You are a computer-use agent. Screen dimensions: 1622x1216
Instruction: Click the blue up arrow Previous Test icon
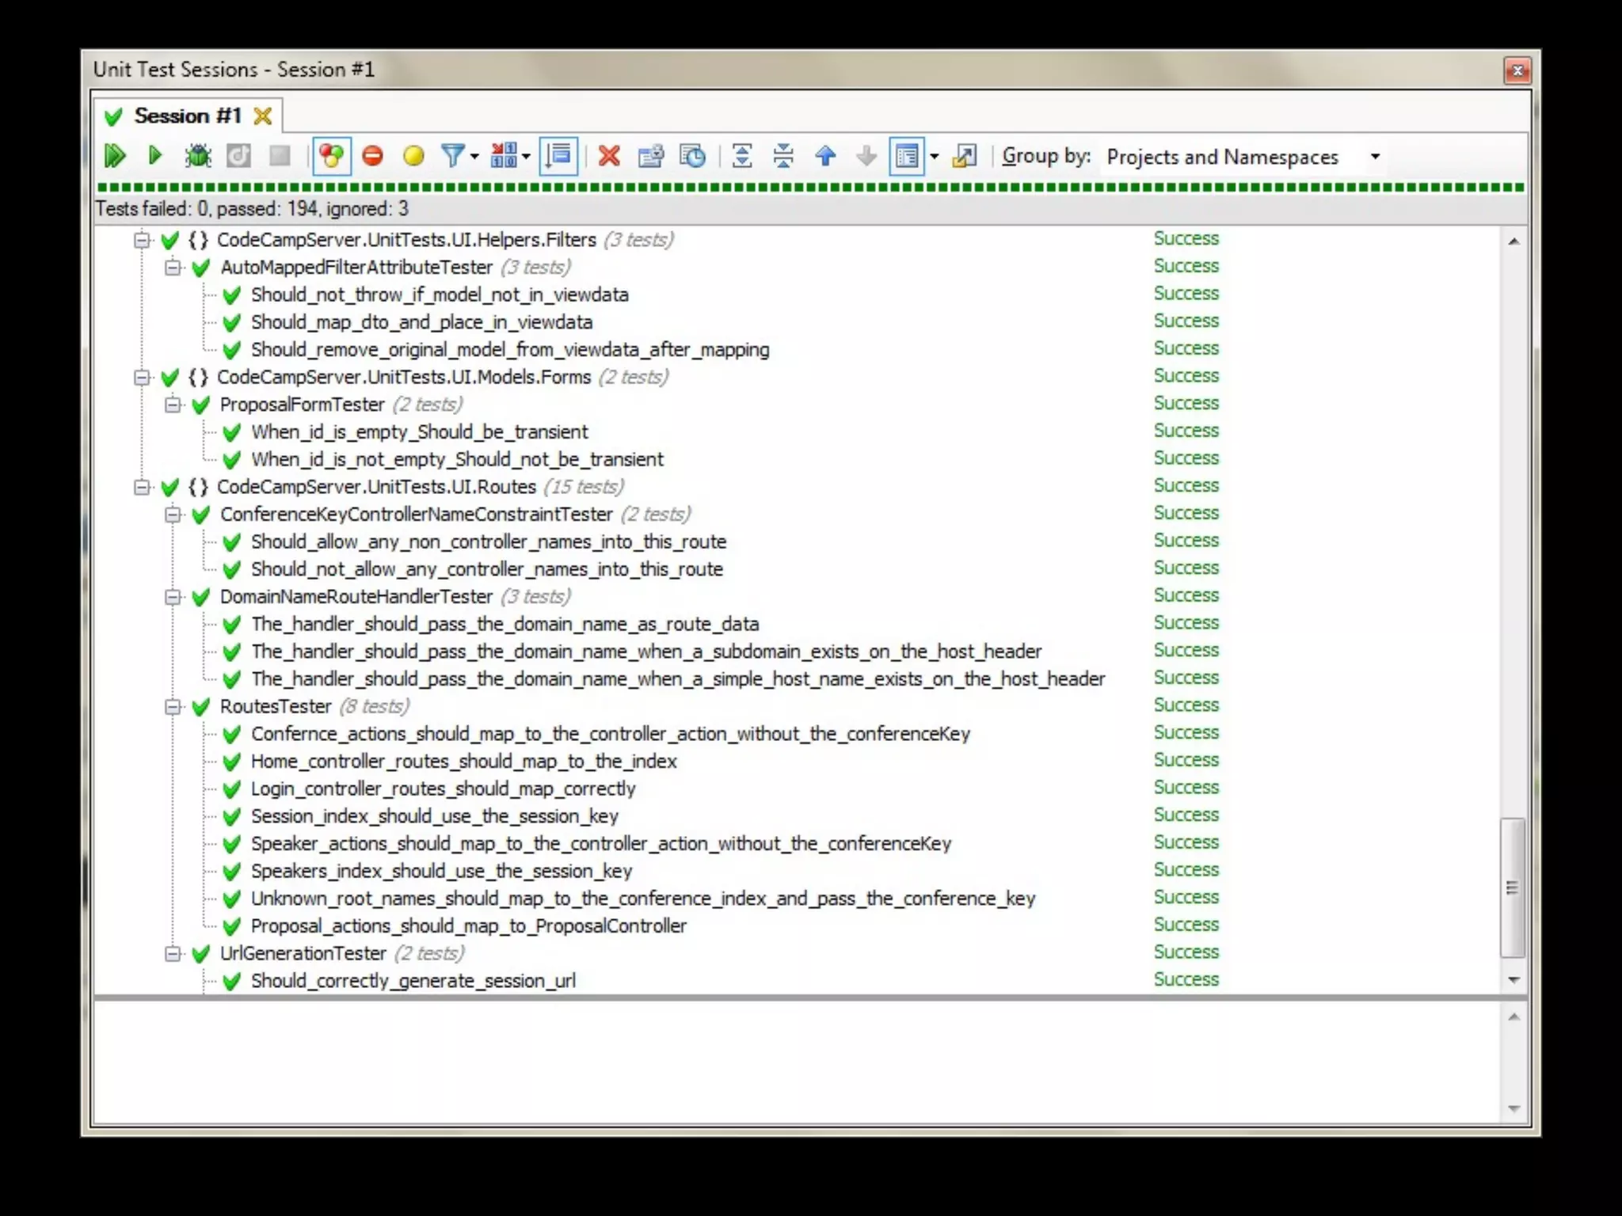825,156
